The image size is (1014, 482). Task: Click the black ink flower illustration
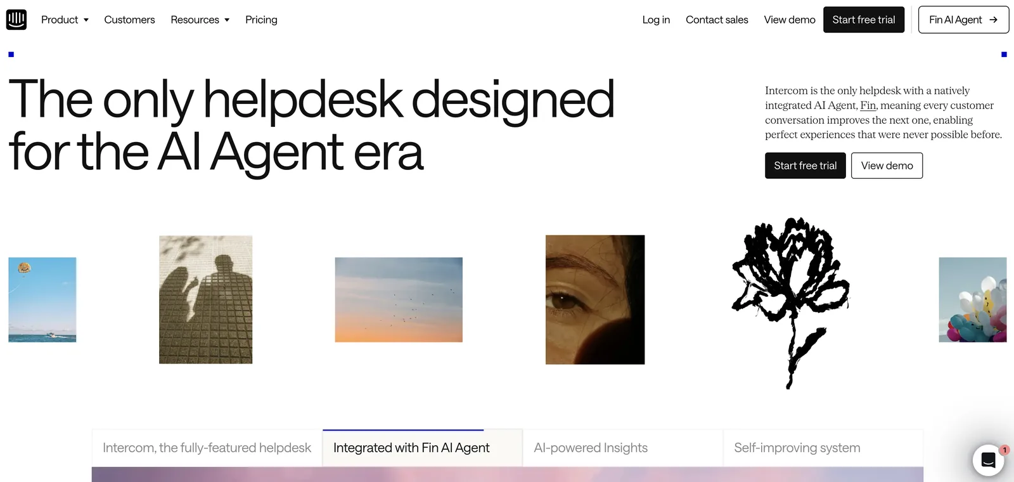pos(791,303)
